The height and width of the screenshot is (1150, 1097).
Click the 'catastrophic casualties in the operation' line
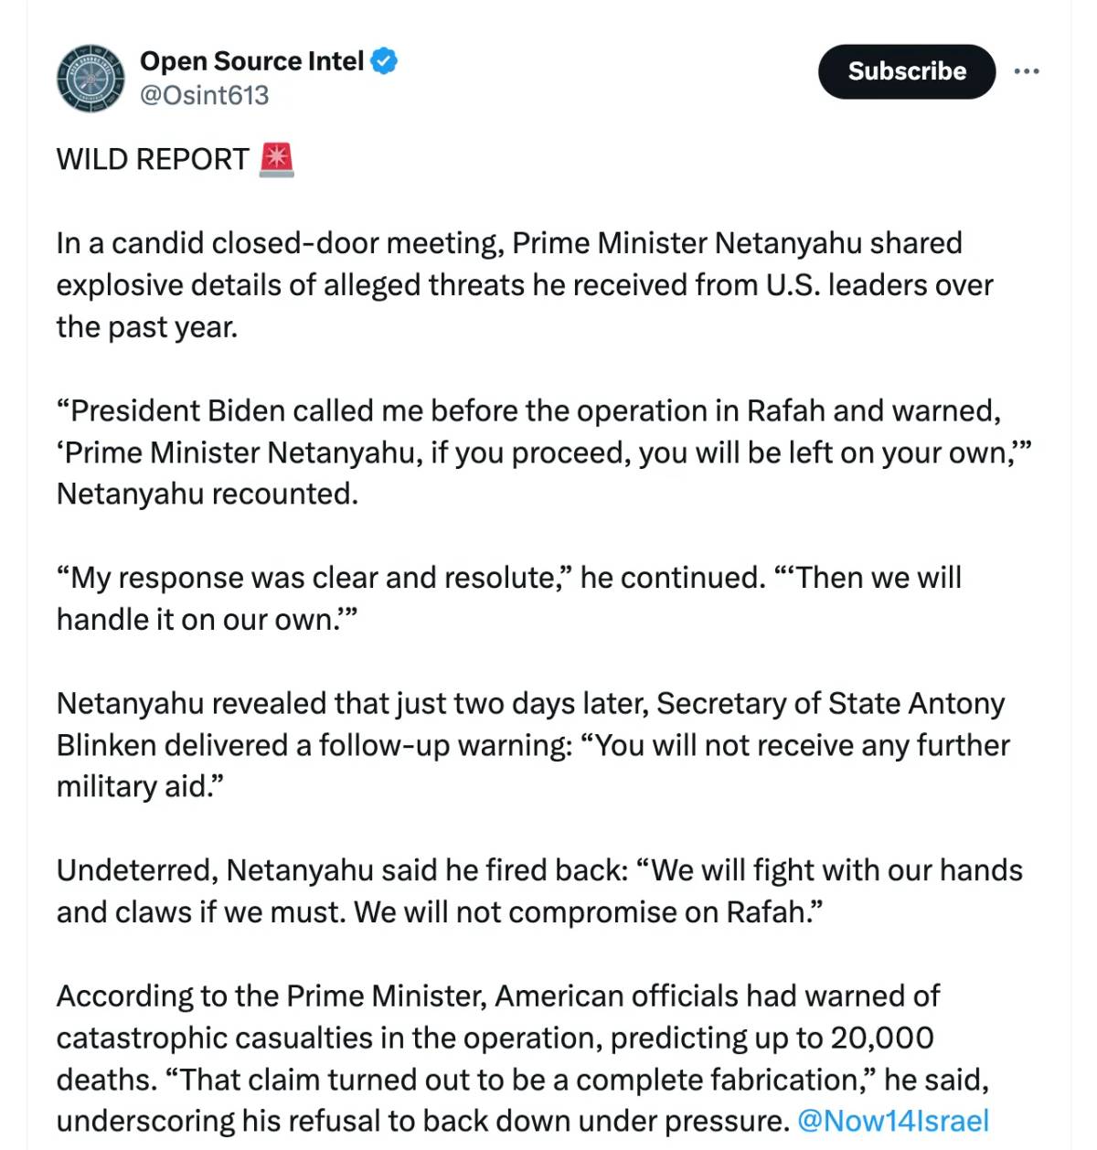coord(495,1038)
